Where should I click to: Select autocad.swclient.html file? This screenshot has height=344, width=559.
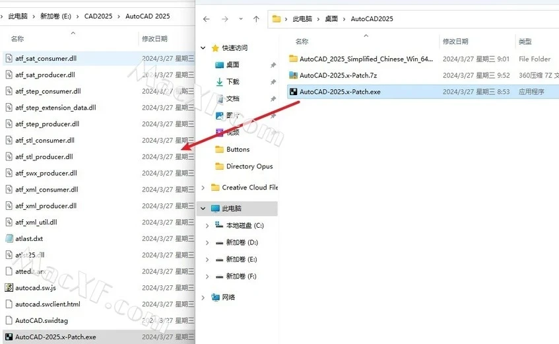pos(48,304)
